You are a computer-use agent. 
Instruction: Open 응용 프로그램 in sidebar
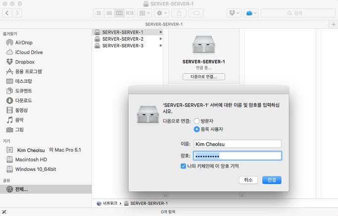(24, 71)
